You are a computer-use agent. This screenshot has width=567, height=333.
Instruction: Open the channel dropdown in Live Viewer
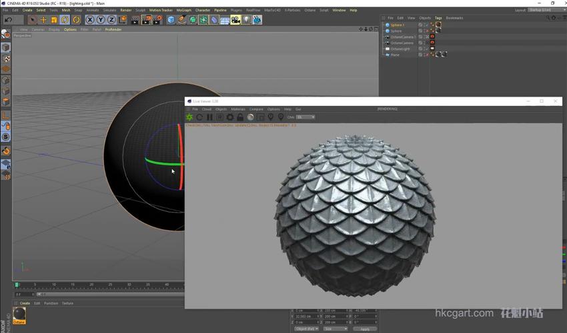coord(305,117)
